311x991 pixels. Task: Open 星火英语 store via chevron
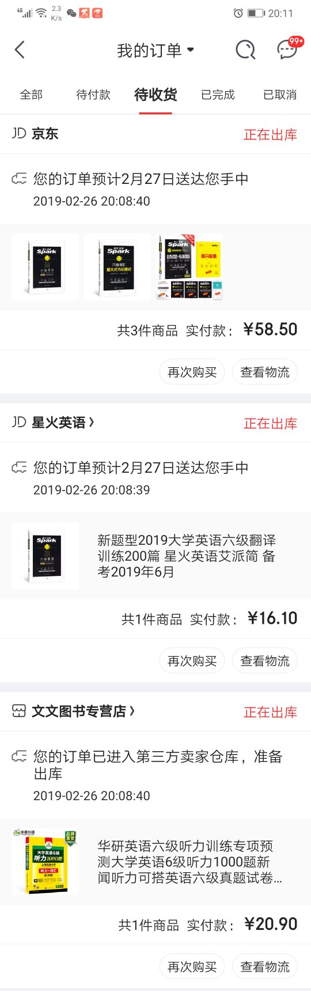click(92, 422)
